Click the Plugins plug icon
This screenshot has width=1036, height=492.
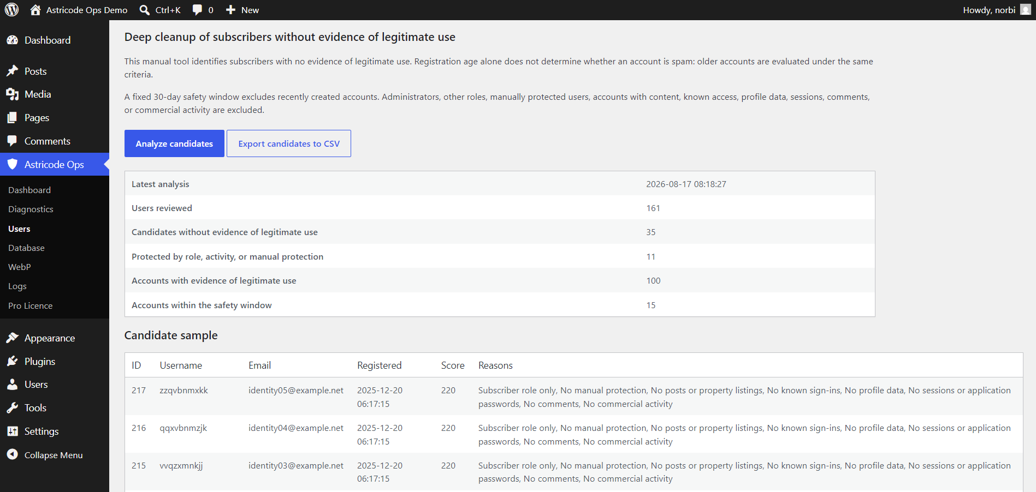coord(13,362)
